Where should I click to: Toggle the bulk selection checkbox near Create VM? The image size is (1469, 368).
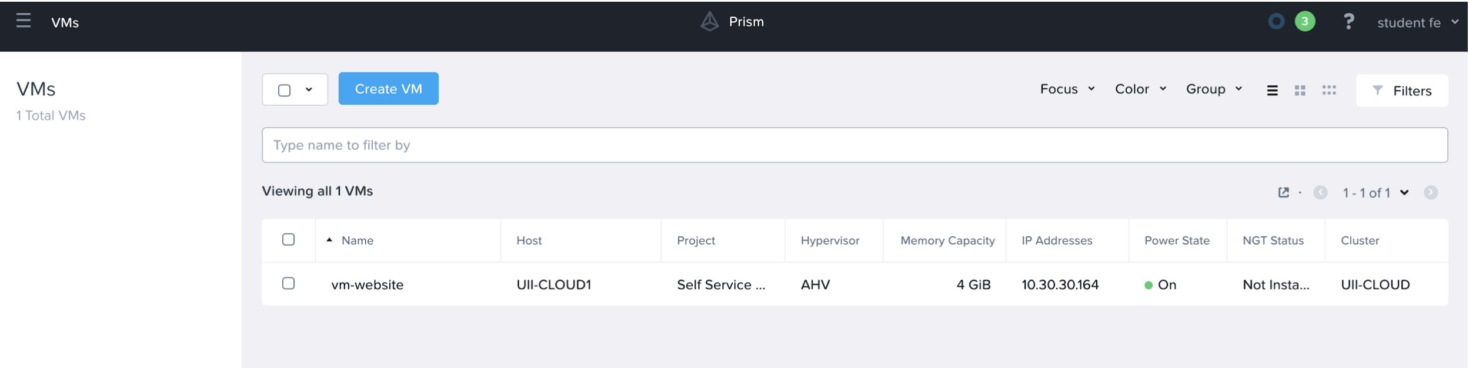(285, 90)
